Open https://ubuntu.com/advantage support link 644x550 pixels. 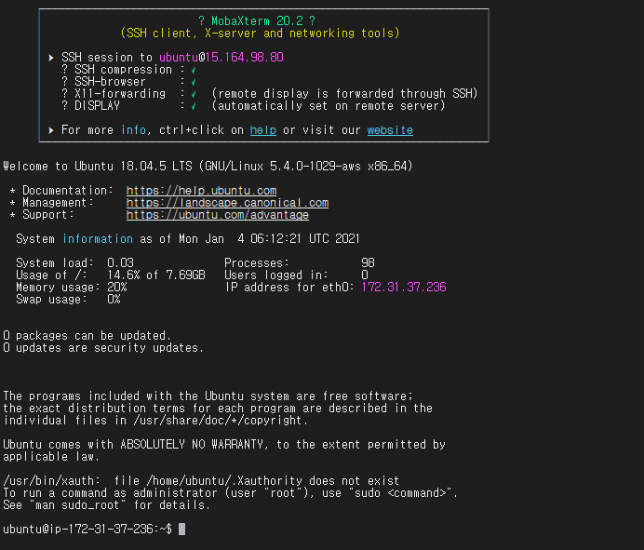(x=217, y=215)
